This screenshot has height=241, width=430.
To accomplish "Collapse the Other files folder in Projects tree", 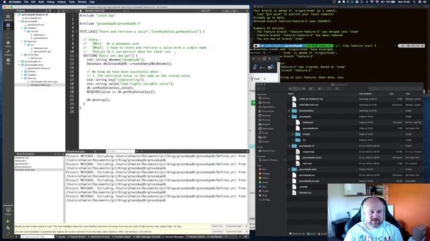I will pos(22,55).
